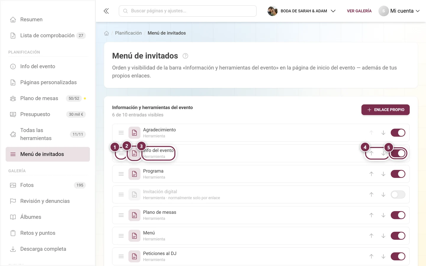The width and height of the screenshot is (426, 266).
Task: Open Presupuesto sidebar item
Action: [48, 114]
